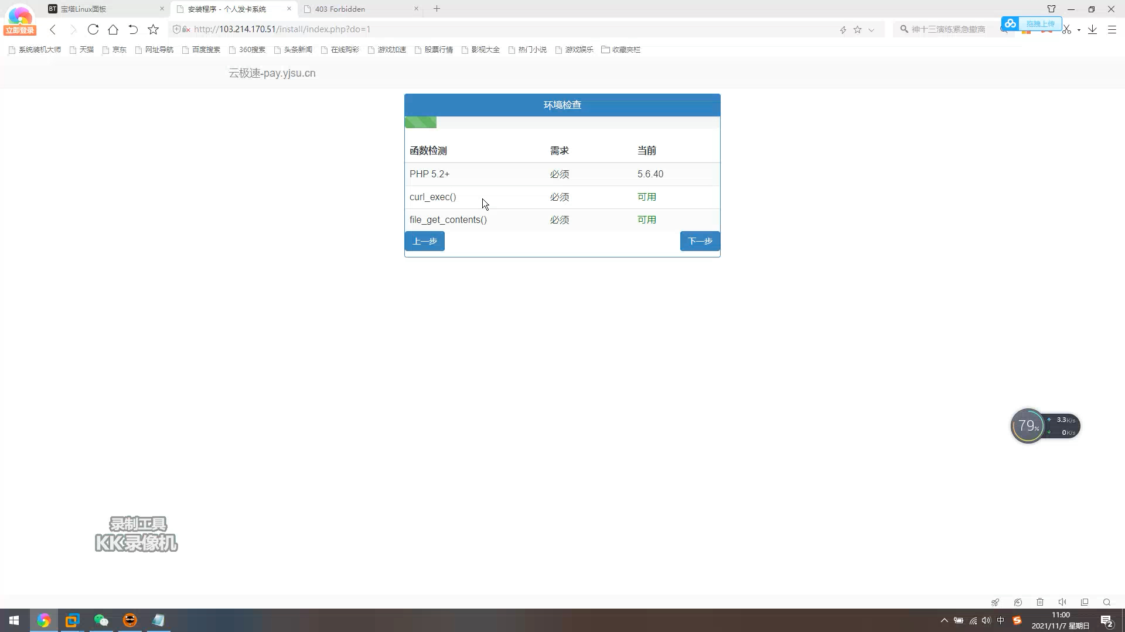
Task: Open 360搜索 bookmark
Action: pyautogui.click(x=247, y=50)
